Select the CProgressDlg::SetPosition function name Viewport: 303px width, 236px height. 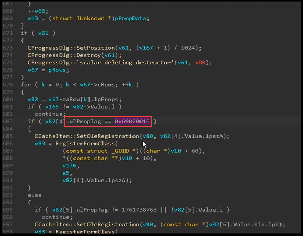(71, 48)
